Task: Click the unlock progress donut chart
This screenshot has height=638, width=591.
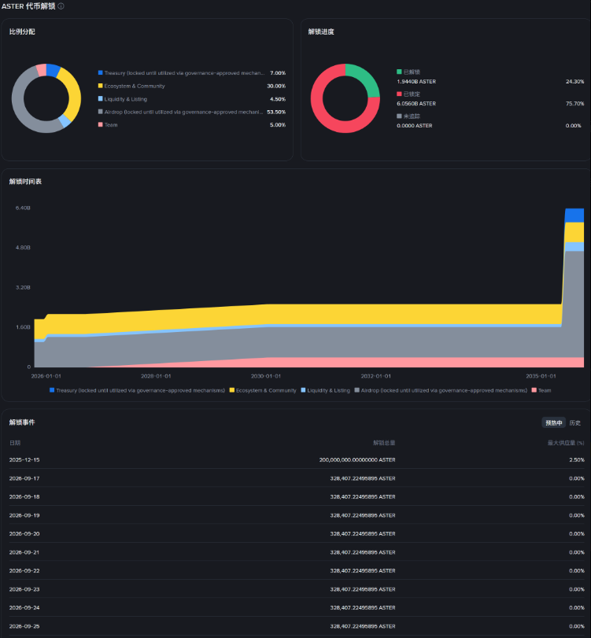Action: click(x=345, y=98)
